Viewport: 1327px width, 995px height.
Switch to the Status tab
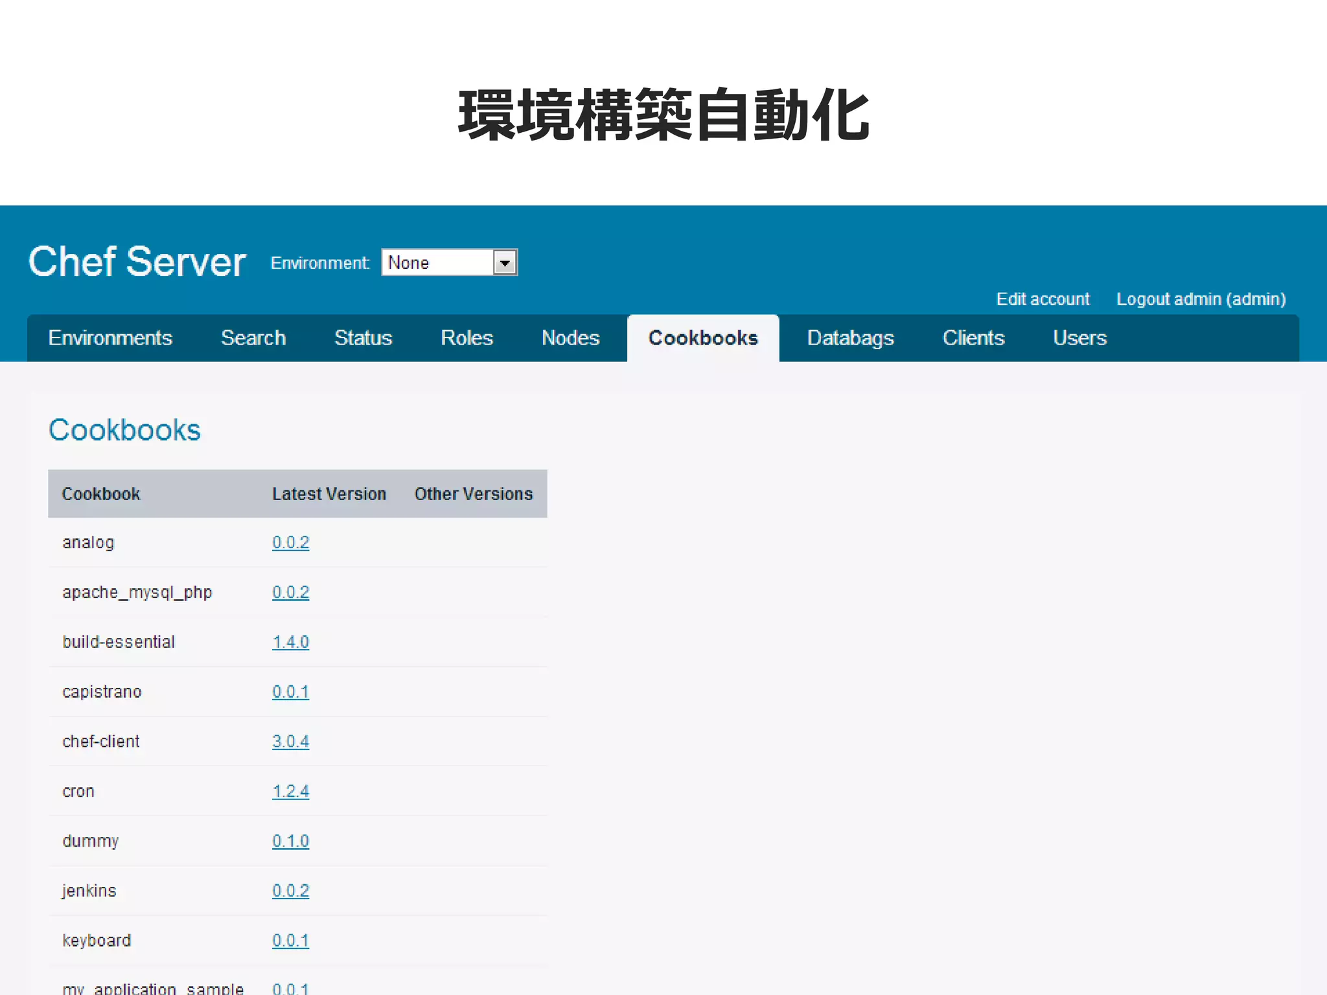[363, 338]
